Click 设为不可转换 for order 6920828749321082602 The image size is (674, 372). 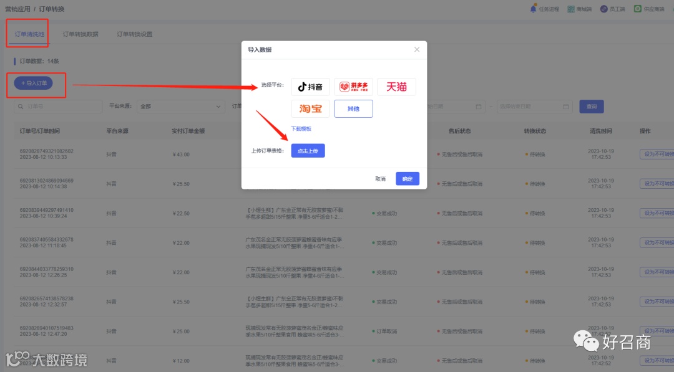658,154
